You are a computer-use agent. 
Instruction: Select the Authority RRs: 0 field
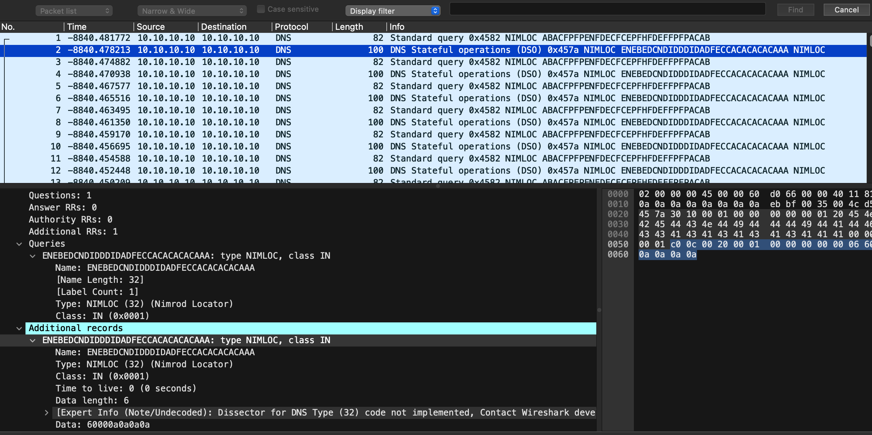[70, 220]
